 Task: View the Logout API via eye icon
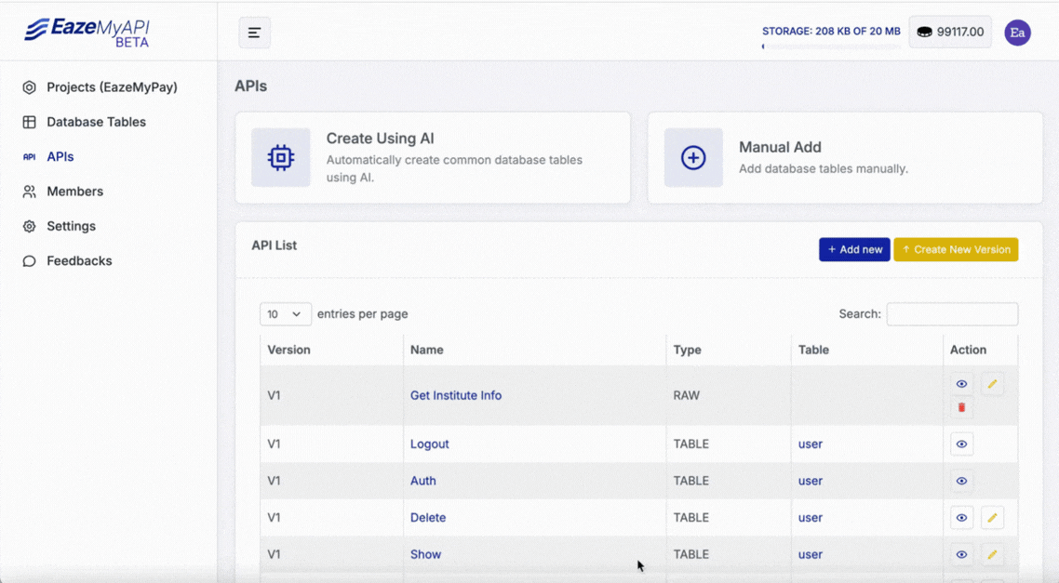pos(961,444)
